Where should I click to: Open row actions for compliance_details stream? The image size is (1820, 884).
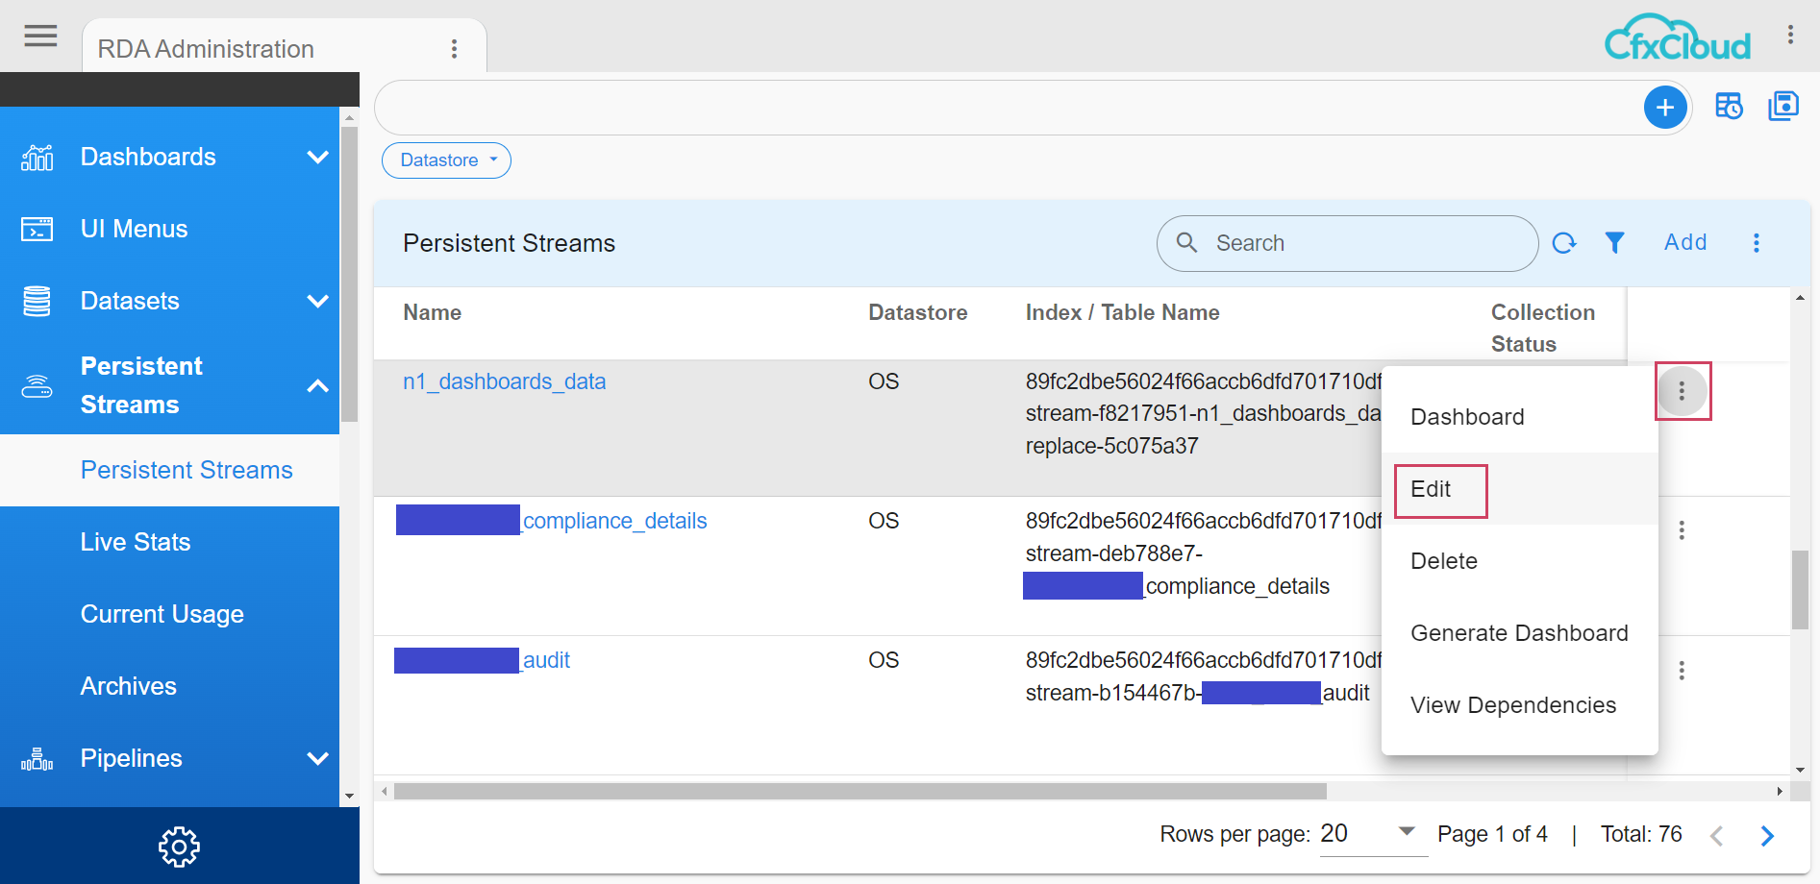click(x=1682, y=530)
